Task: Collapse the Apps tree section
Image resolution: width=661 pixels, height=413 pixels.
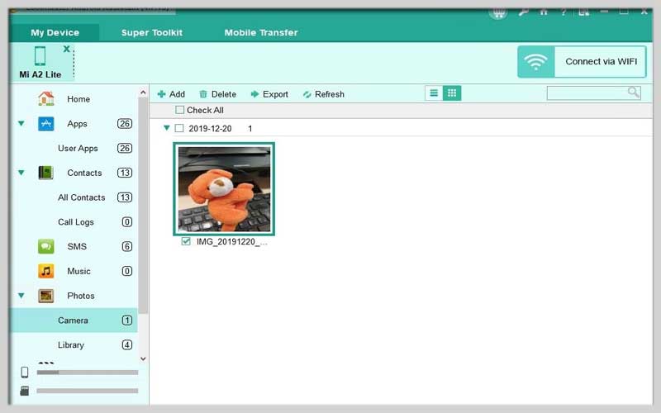Action: click(x=21, y=123)
